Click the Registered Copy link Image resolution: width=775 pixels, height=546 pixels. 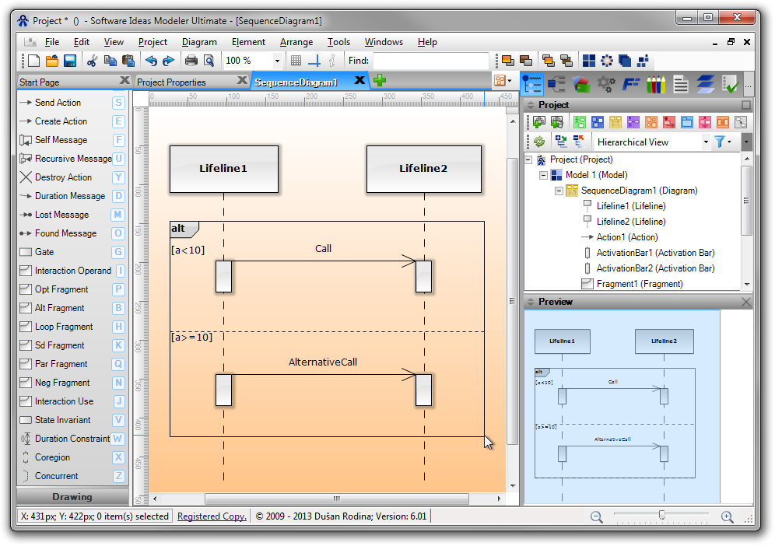212,516
